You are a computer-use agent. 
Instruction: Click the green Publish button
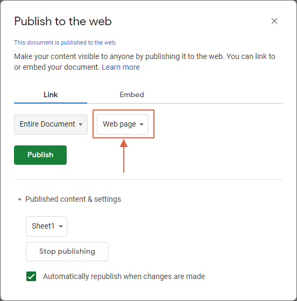click(40, 155)
